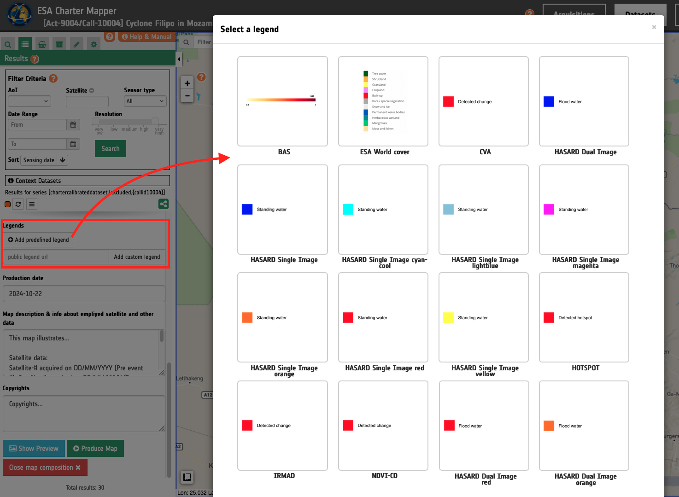Viewport: 679px width, 497px height.
Task: Open the Sensor type dropdown
Action: coord(145,101)
